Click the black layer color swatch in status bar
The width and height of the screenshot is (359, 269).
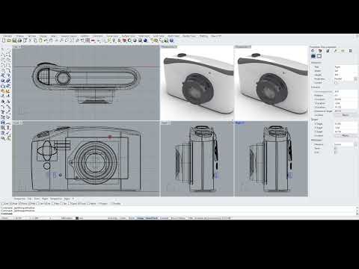click(77, 218)
